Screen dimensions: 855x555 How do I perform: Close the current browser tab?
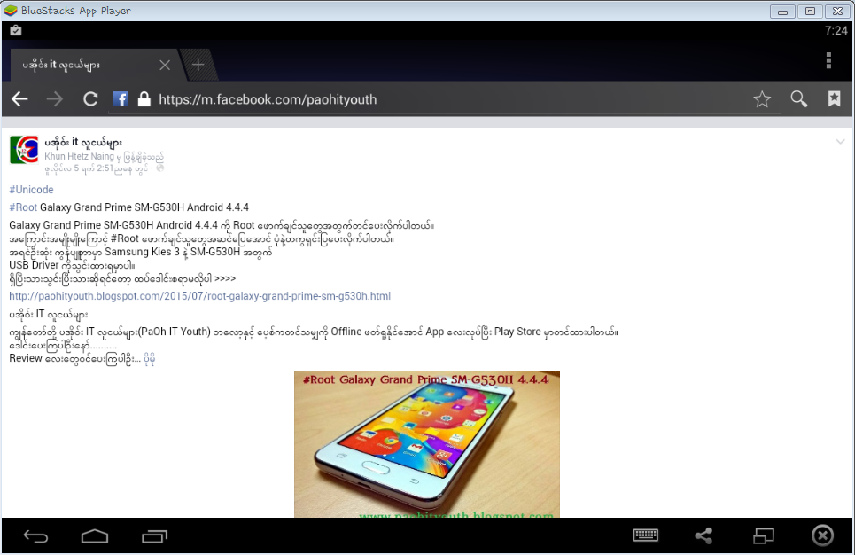coord(165,66)
